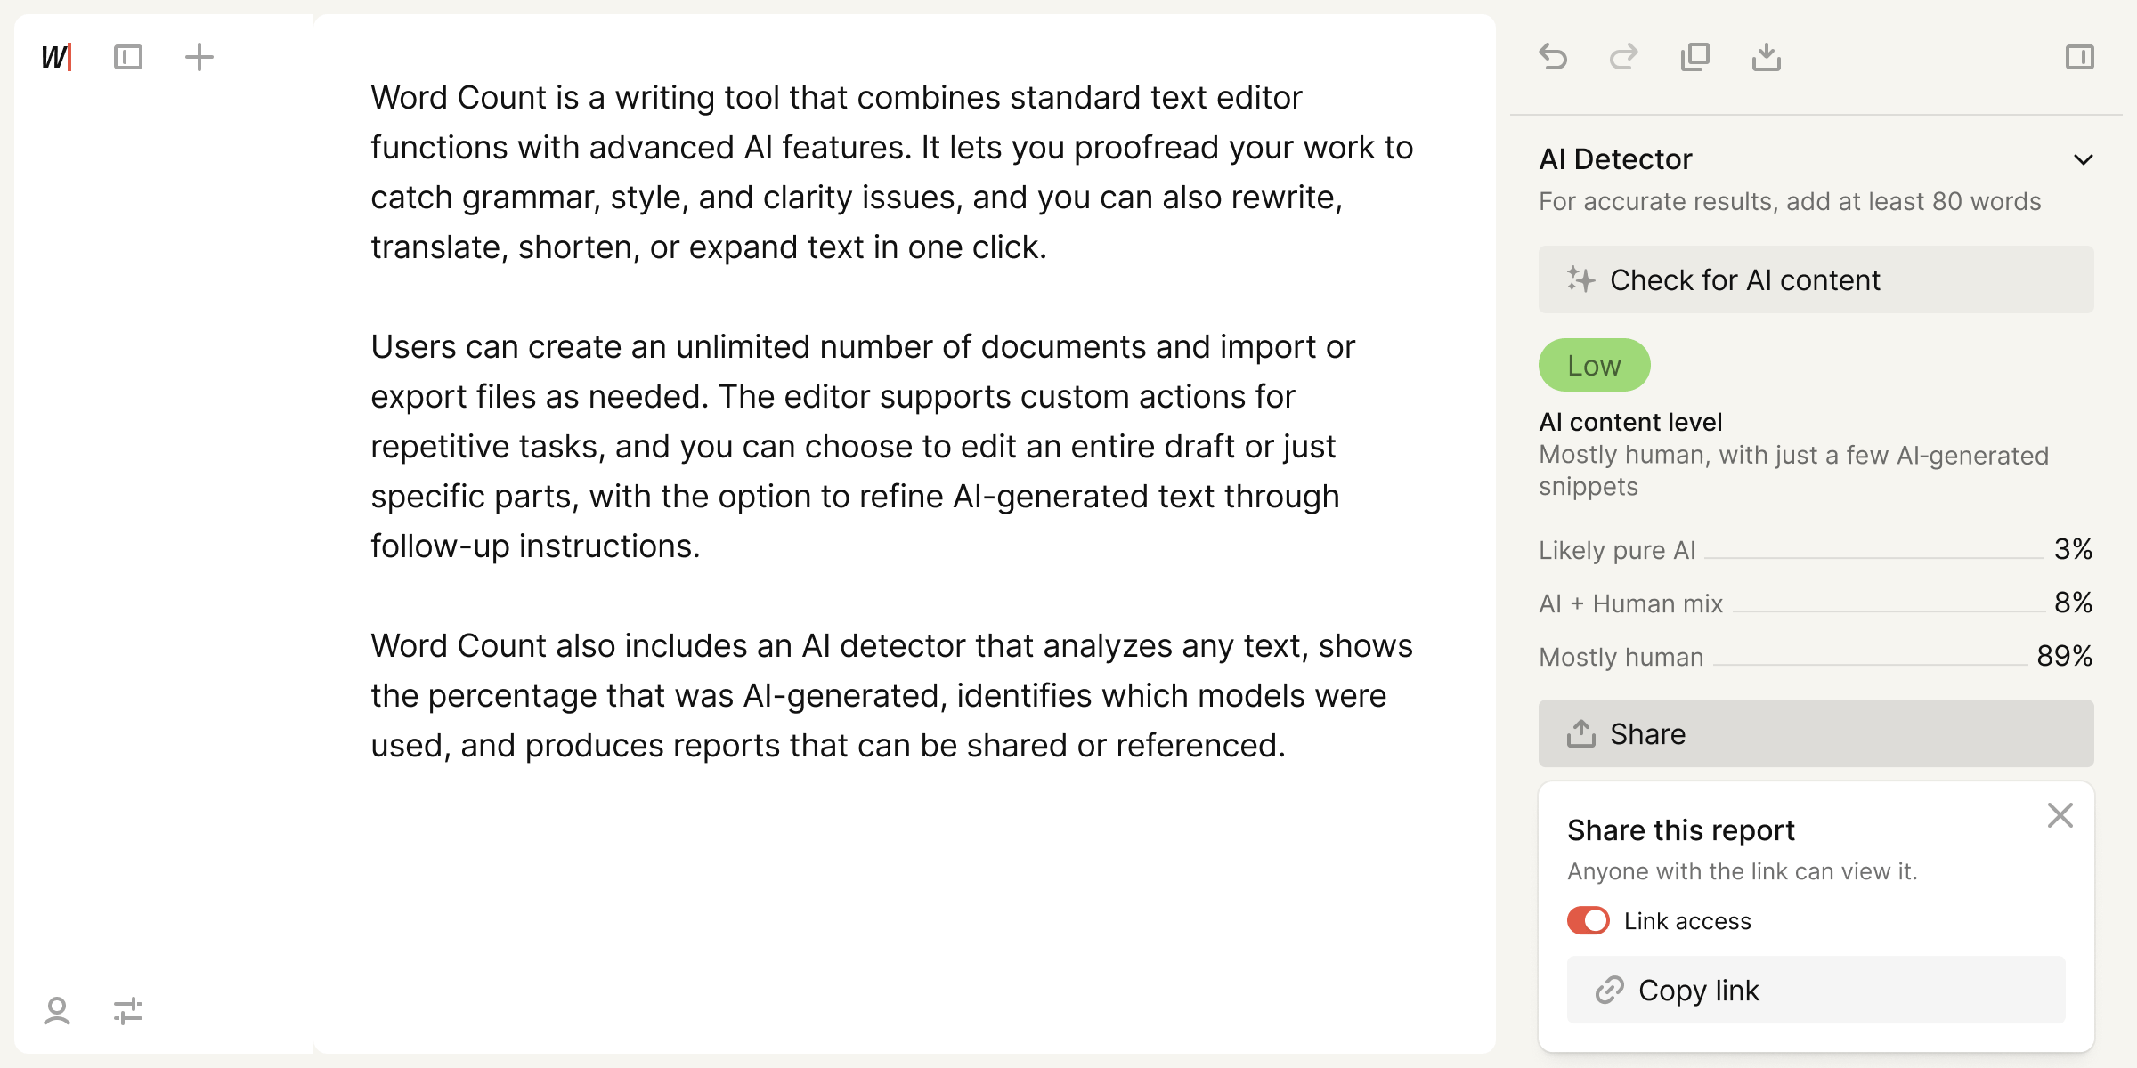Click the redo arrow icon

[1624, 58]
